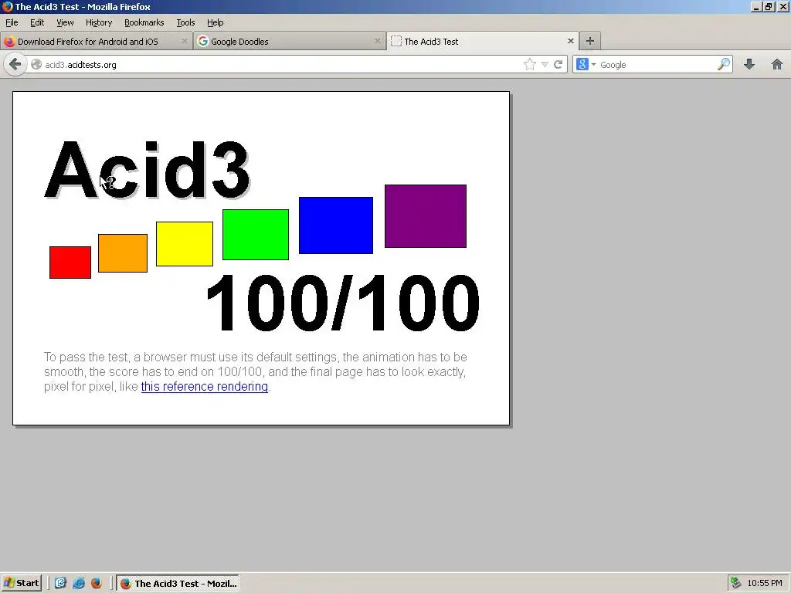The width and height of the screenshot is (791, 593).
Task: Select the Acid3 Test tab
Action: tap(482, 42)
